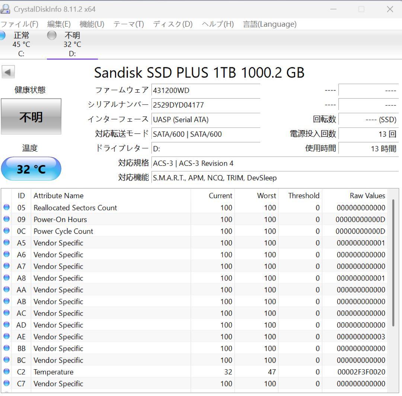Click status dot for Power-On Hours row

click(6, 219)
